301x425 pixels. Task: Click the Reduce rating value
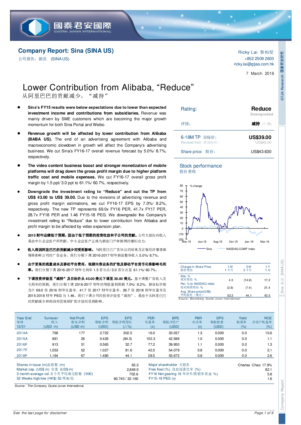261,108
